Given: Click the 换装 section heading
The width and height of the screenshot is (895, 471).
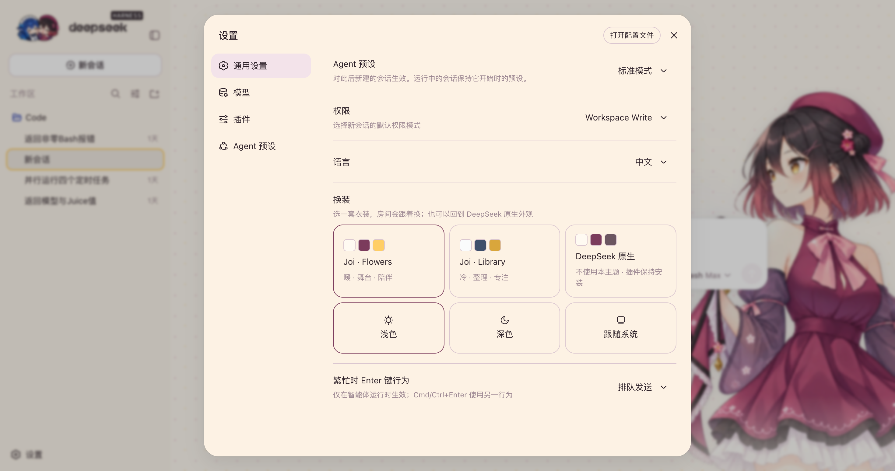Looking at the screenshot, I should (342, 200).
